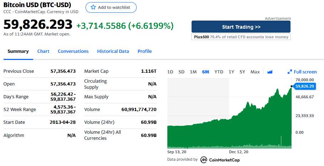Go to the Historical Data tab
This screenshot has height=166, width=324.
tap(113, 51)
